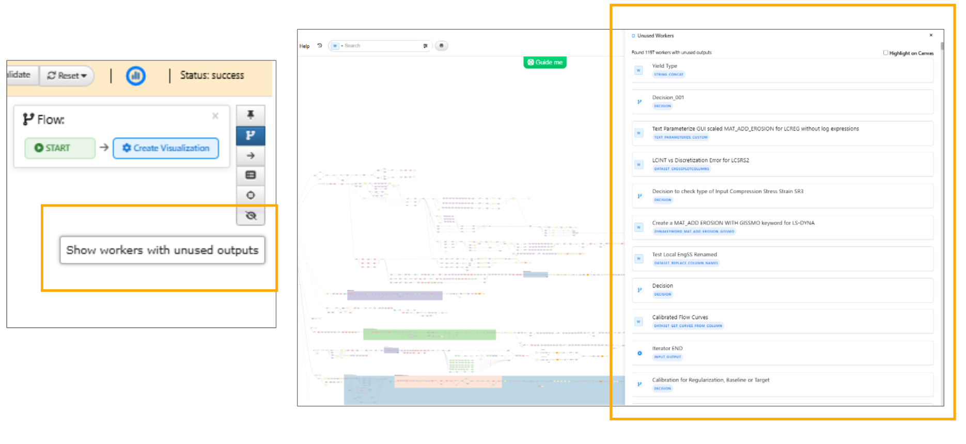Select the Yield Type worker entry
The width and height of the screenshot is (966, 444).
[x=782, y=70]
